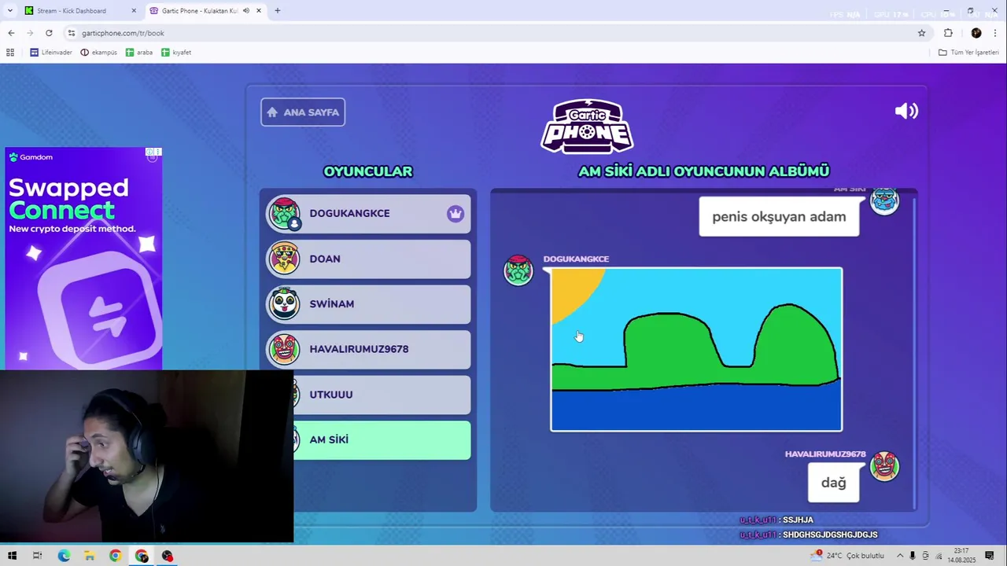Open the Tüm Yer İşaretleri bookmarks folder
The width and height of the screenshot is (1007, 566).
pyautogui.click(x=968, y=53)
